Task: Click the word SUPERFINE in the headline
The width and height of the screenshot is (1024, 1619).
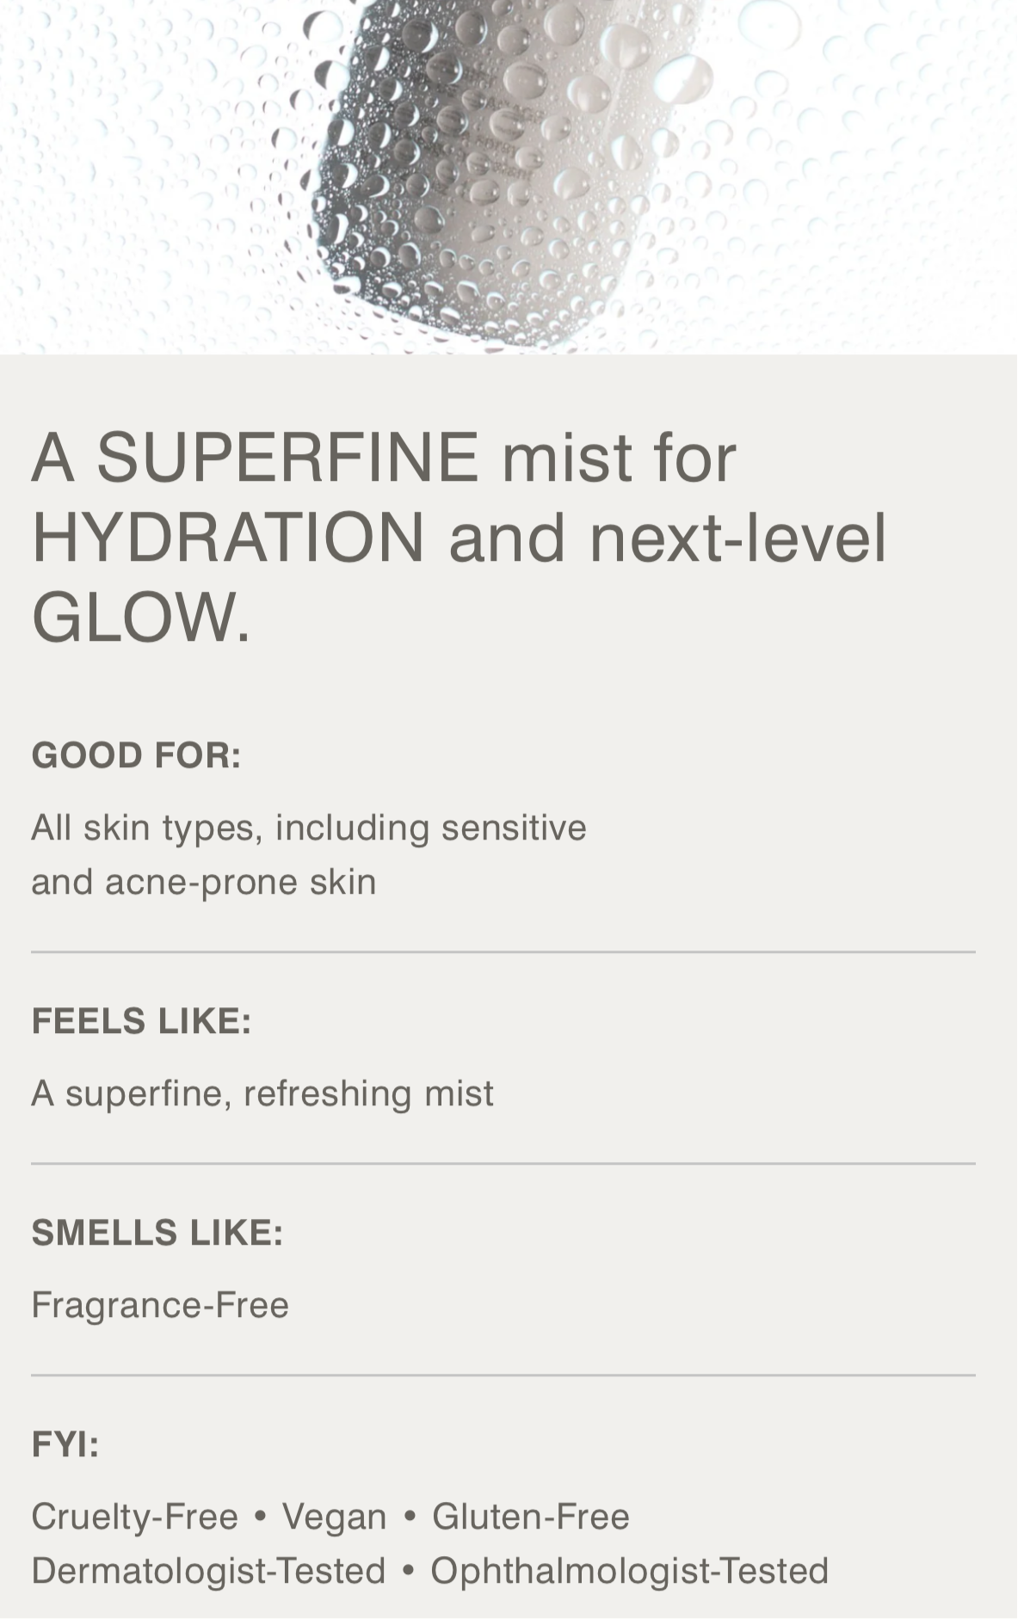Action: (287, 458)
